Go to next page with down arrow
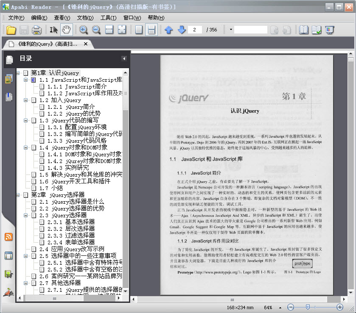Screen dimensions: 356x313 182,30
